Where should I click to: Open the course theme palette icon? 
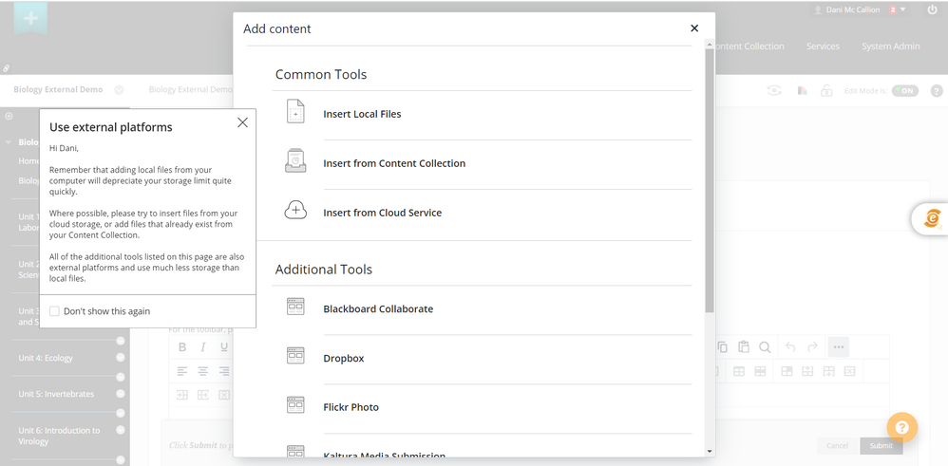tap(803, 91)
